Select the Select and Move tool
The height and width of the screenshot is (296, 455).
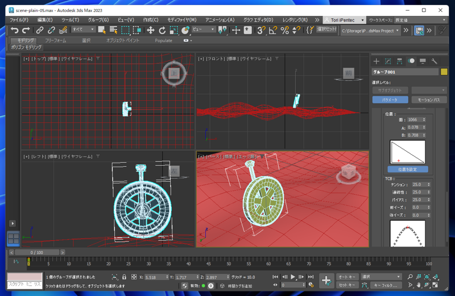click(150, 30)
